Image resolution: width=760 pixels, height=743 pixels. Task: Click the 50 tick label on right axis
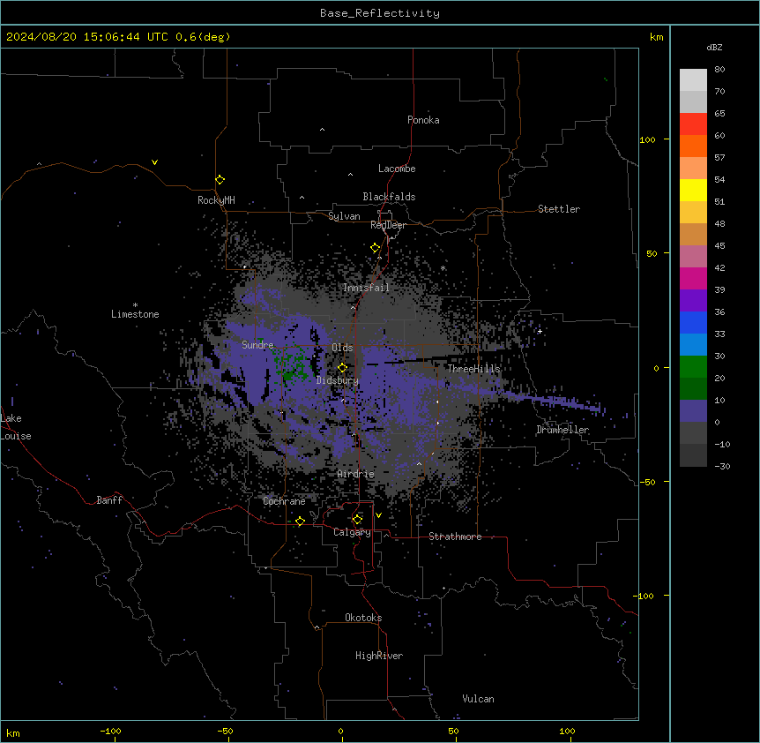(652, 253)
